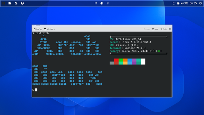Click the mint green color block

pyautogui.click(x=121, y=63)
